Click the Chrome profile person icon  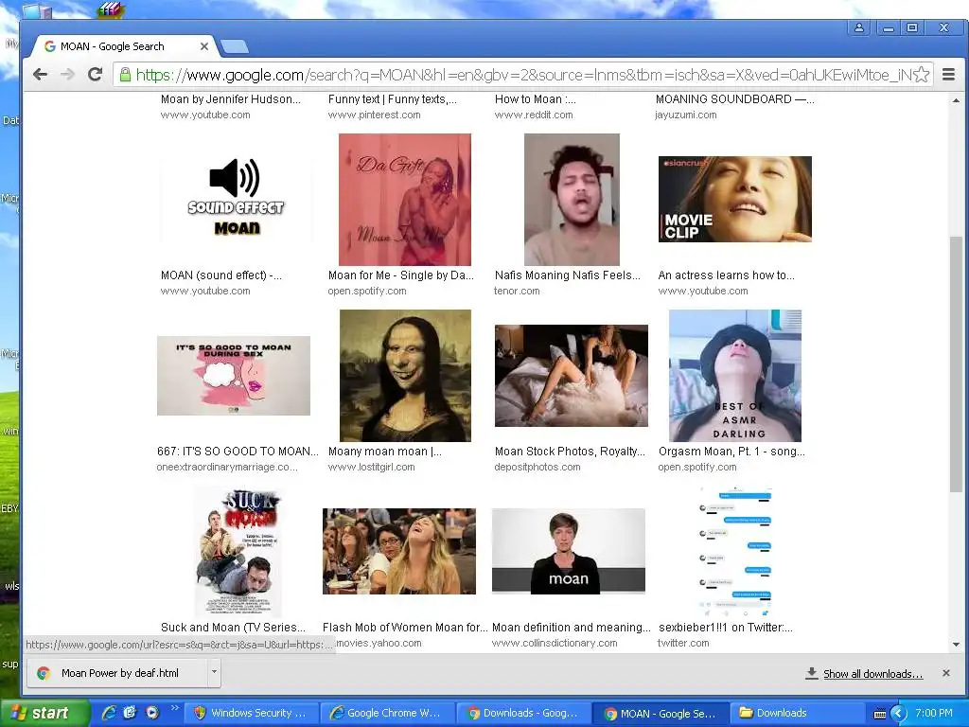[859, 27]
